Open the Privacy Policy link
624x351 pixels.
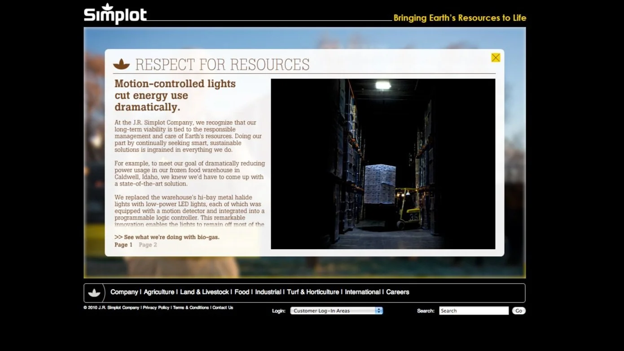point(156,307)
